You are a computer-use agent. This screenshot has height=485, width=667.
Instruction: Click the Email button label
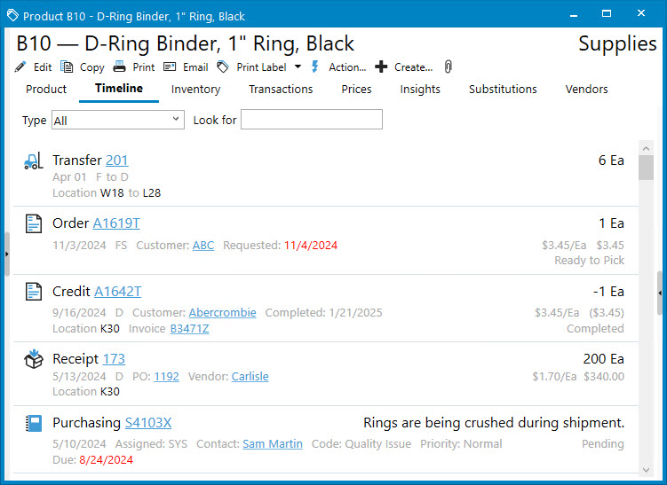click(x=195, y=67)
